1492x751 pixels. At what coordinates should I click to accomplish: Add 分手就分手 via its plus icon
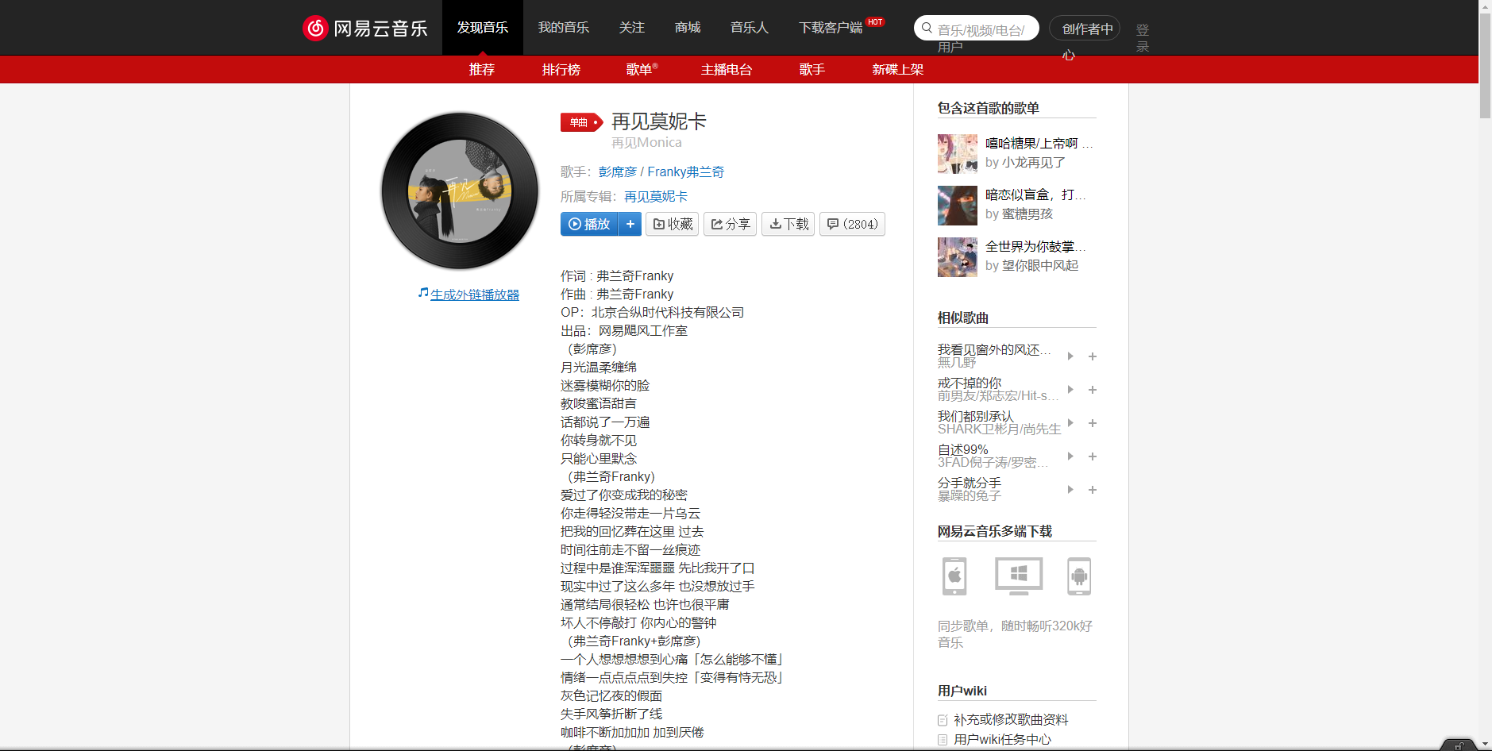click(1092, 490)
